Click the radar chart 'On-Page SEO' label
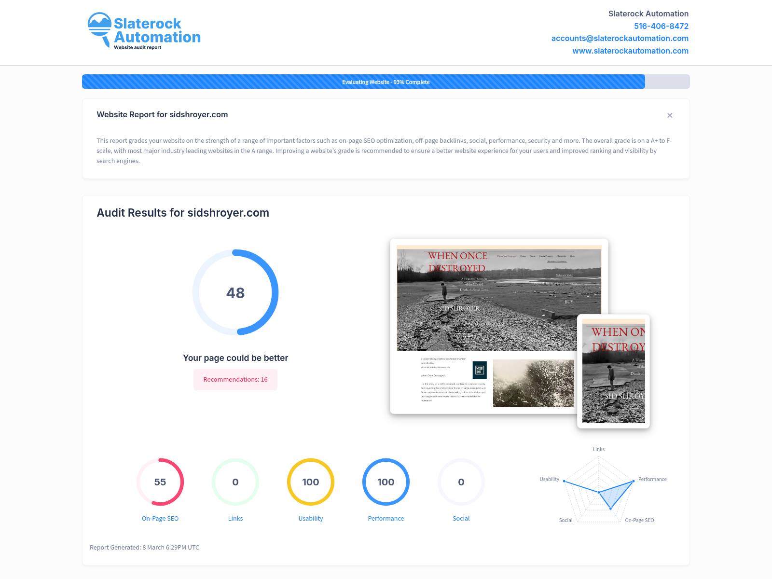Screen dimensions: 772x579 (x=639, y=520)
